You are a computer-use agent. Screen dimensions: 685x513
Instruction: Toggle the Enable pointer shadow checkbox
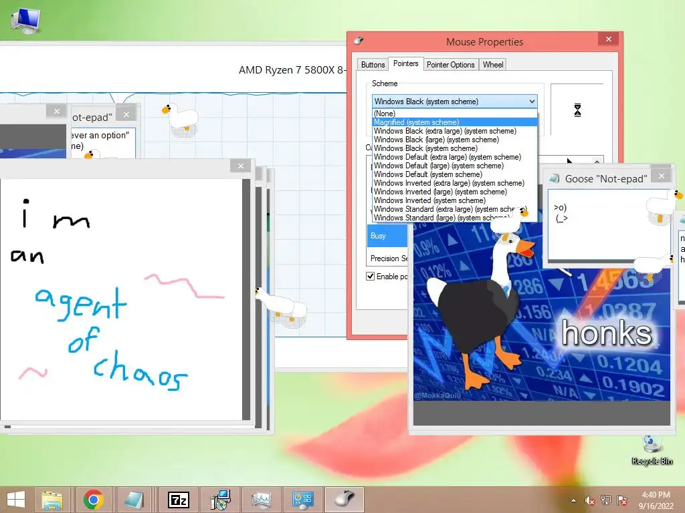point(370,276)
